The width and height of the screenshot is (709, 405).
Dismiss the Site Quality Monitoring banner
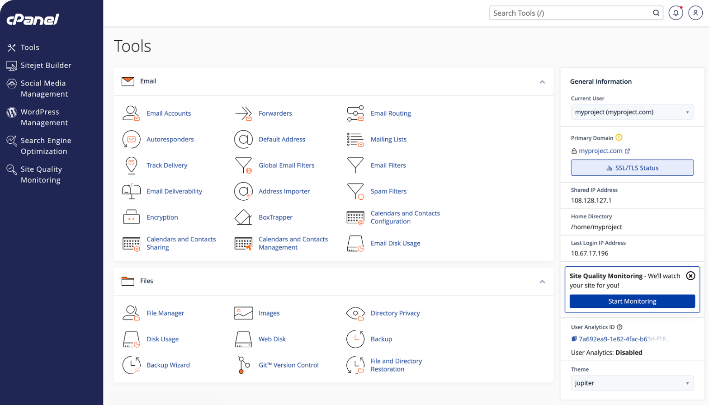tap(690, 276)
